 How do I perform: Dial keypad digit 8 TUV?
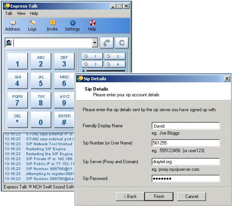[41, 100]
